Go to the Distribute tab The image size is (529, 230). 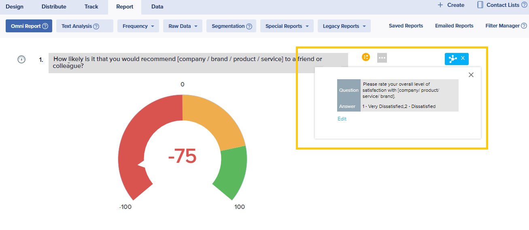point(54,6)
